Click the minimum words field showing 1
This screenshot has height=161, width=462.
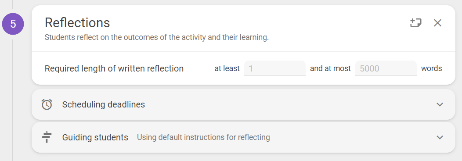tap(275, 68)
